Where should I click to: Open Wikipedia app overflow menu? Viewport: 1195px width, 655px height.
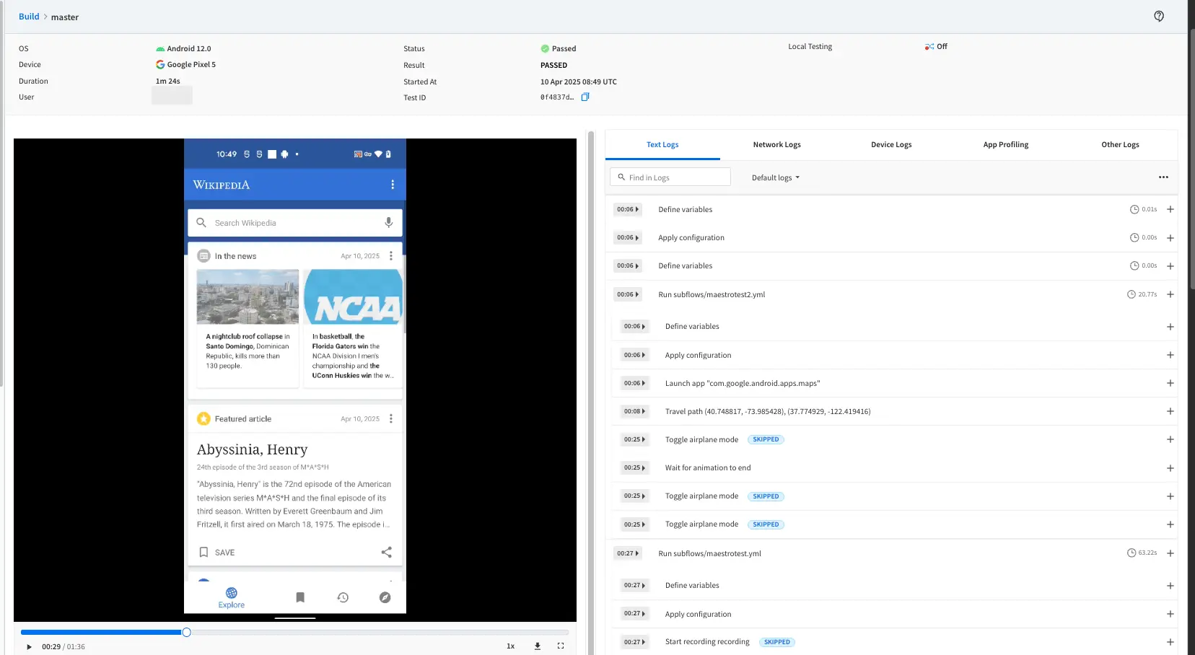393,185
